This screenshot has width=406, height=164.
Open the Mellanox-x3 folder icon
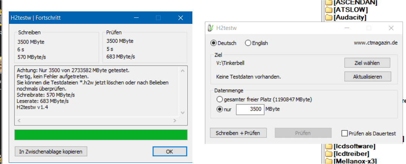pos(329,161)
